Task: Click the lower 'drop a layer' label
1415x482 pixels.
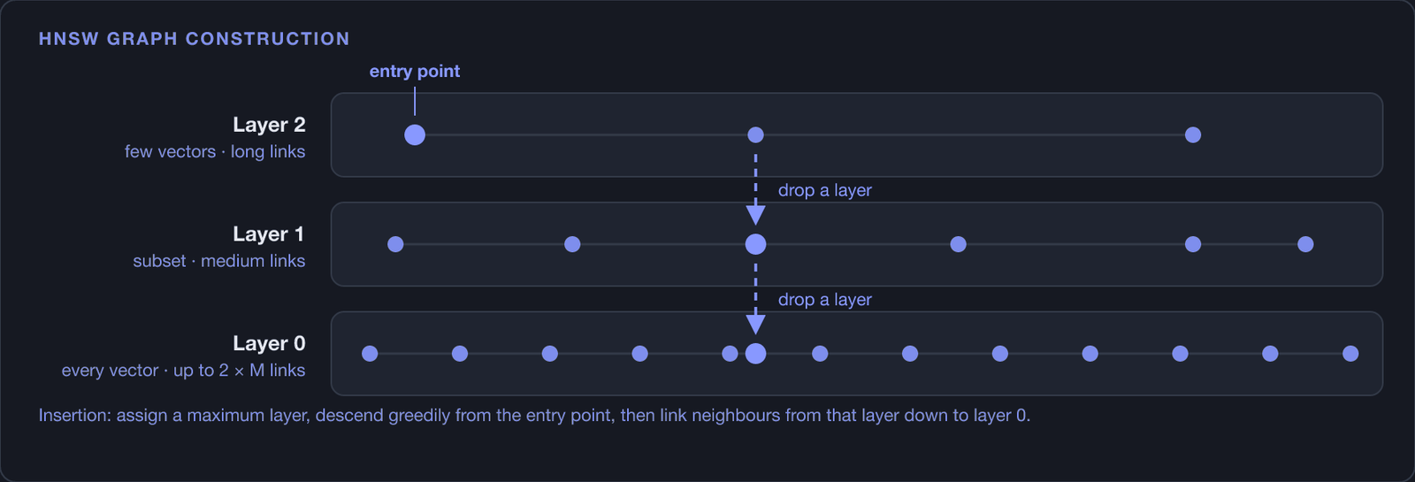Action: point(825,300)
